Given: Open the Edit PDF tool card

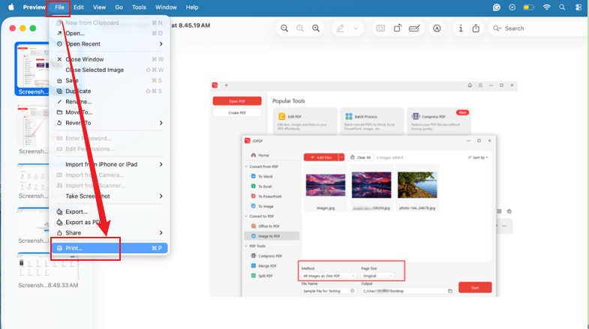Looking at the screenshot, I should click(x=305, y=121).
